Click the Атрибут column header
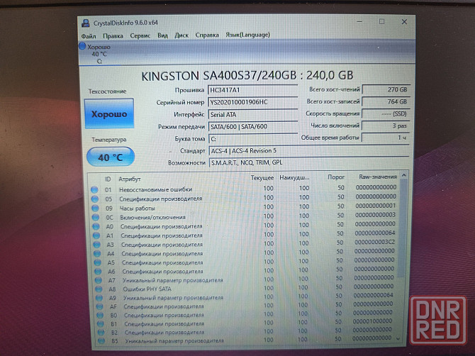Screen dimensions: 475x356 coord(130,179)
